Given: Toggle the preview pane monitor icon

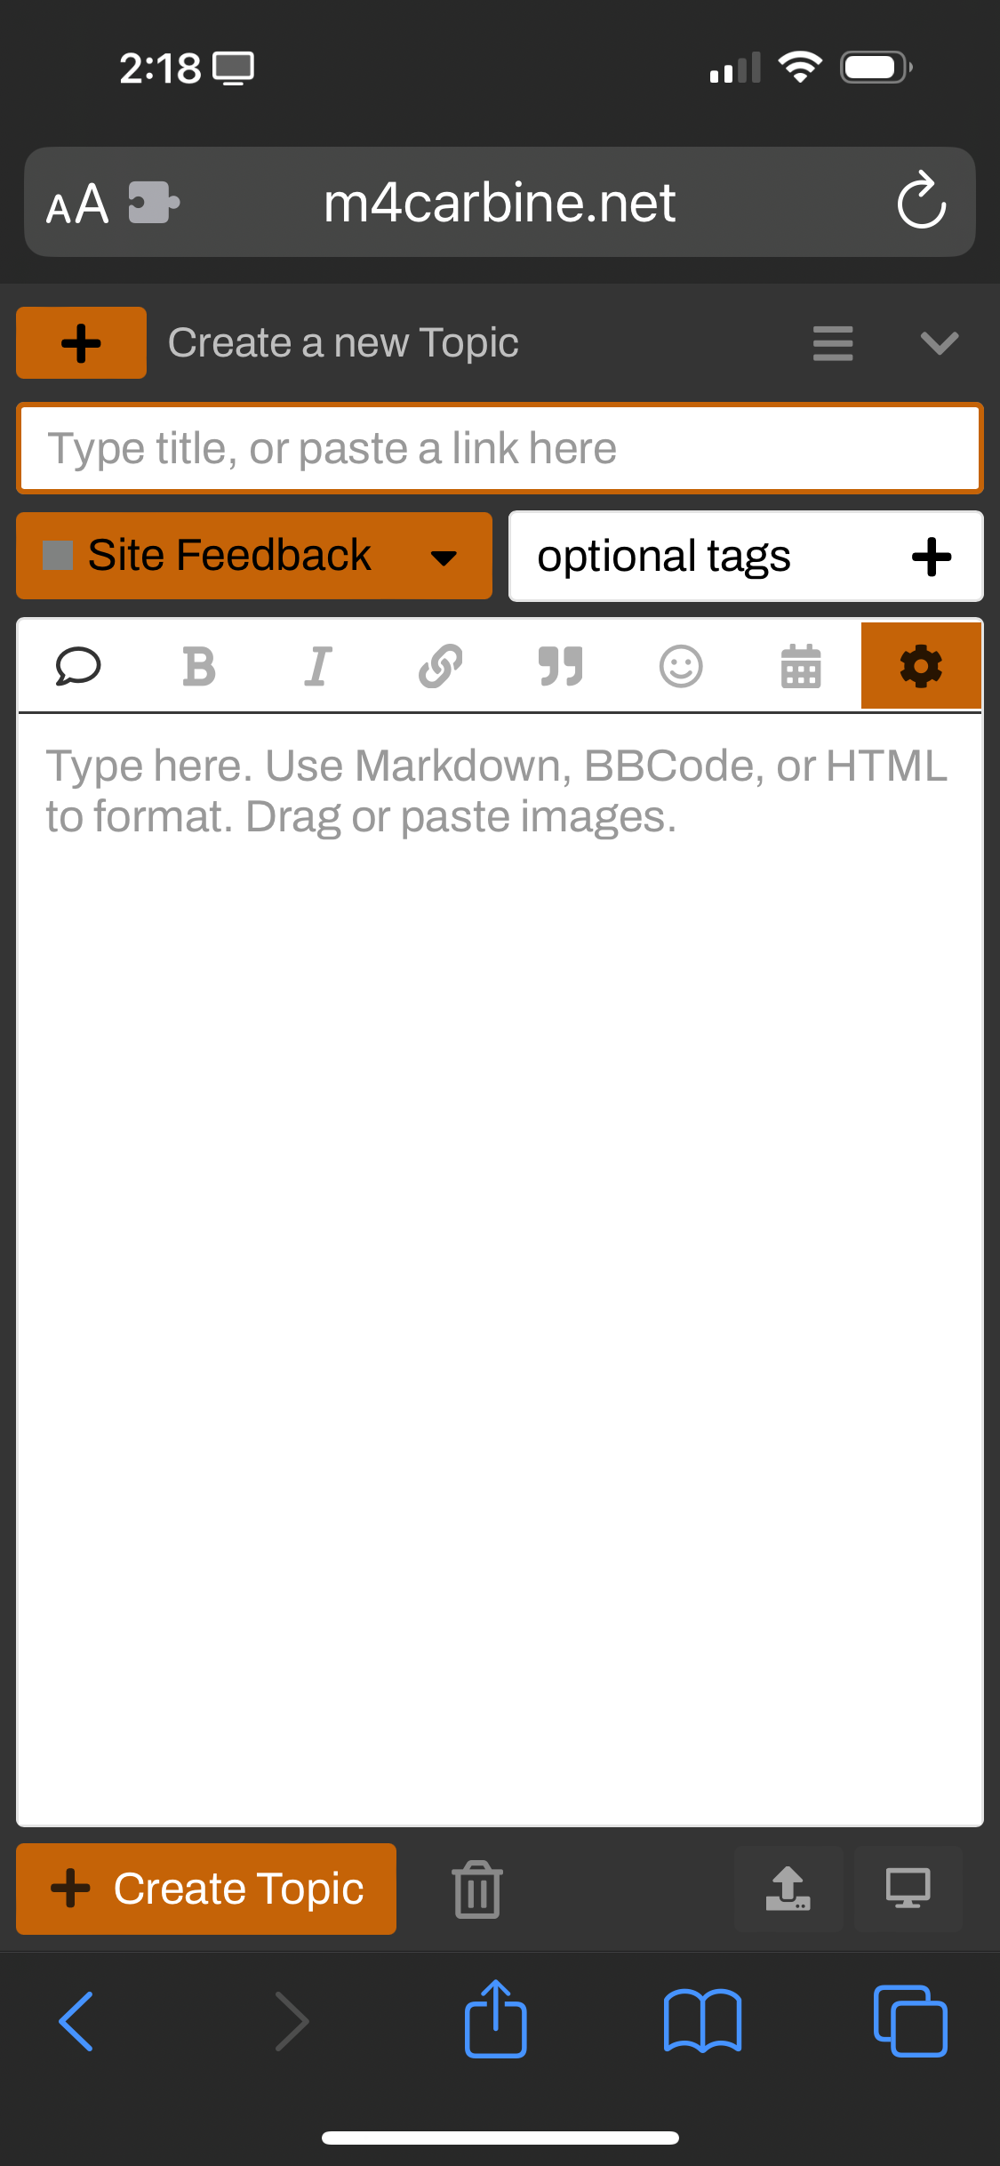Looking at the screenshot, I should 908,1889.
